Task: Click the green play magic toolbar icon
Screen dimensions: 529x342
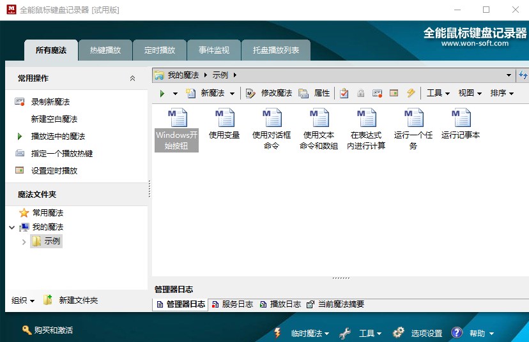Action: [162, 93]
